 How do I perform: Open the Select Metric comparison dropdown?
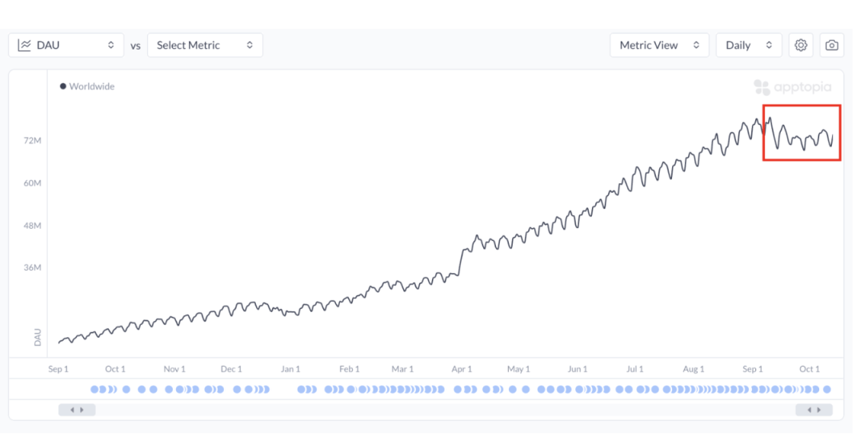pos(205,46)
